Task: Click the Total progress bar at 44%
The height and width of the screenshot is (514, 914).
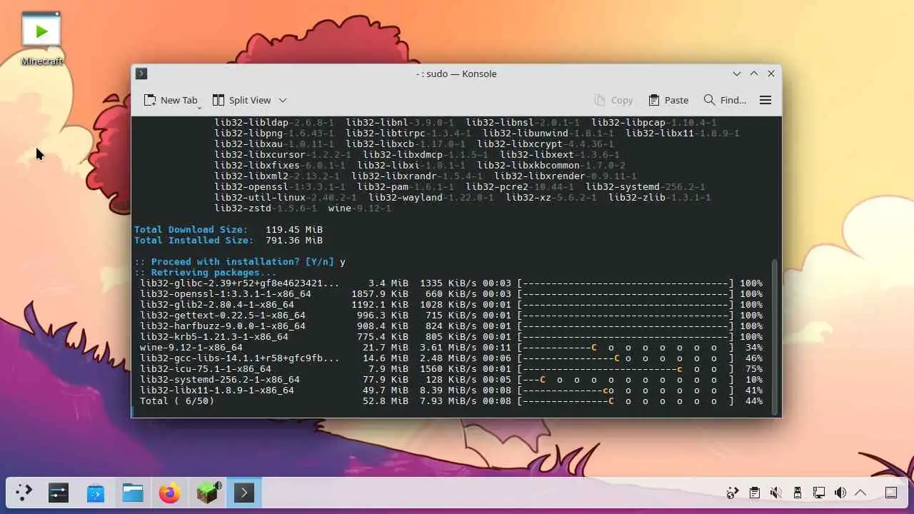Action: (x=626, y=401)
